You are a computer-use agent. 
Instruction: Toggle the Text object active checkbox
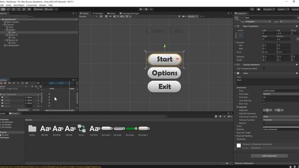[x=242, y=18]
